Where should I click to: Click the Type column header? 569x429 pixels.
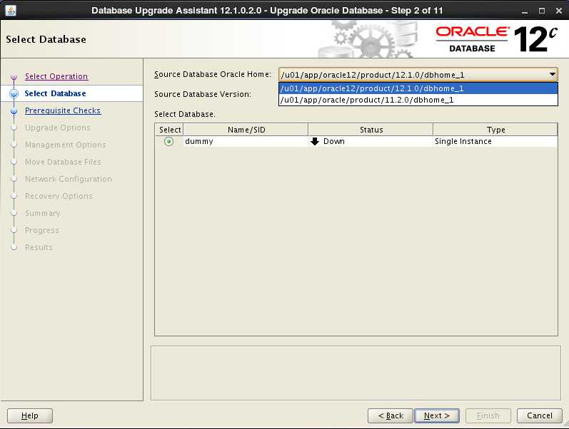pyautogui.click(x=495, y=130)
